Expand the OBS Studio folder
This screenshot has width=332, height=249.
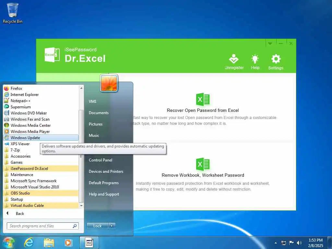(41, 193)
